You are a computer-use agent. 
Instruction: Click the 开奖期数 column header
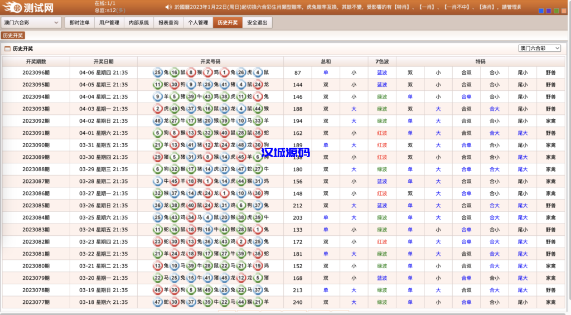coord(36,61)
